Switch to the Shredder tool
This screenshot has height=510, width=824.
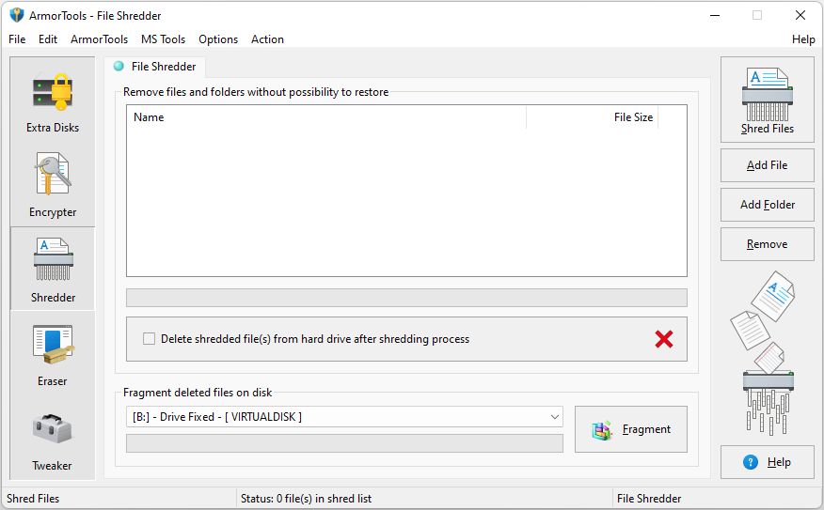tap(53, 269)
